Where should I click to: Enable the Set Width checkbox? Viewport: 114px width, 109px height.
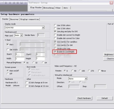(8, 50)
